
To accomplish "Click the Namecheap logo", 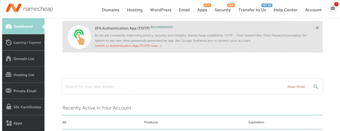I will point(29,8).
